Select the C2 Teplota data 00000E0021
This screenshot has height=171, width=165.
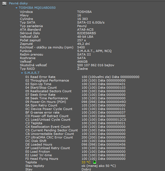(116, 123)
